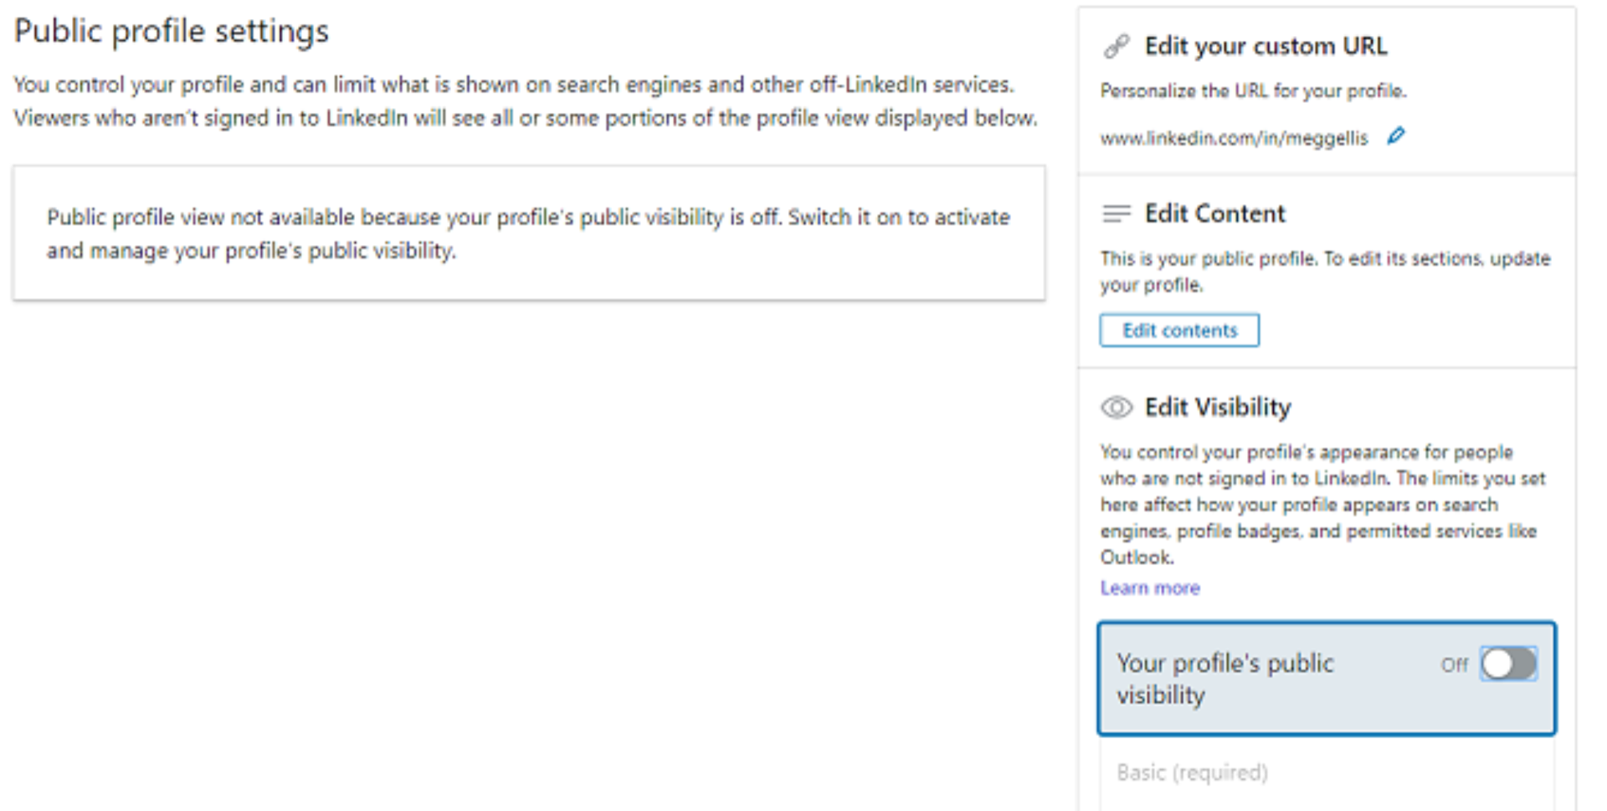Click the "This is your public profile" description
The image size is (1607, 811).
pos(1324,271)
